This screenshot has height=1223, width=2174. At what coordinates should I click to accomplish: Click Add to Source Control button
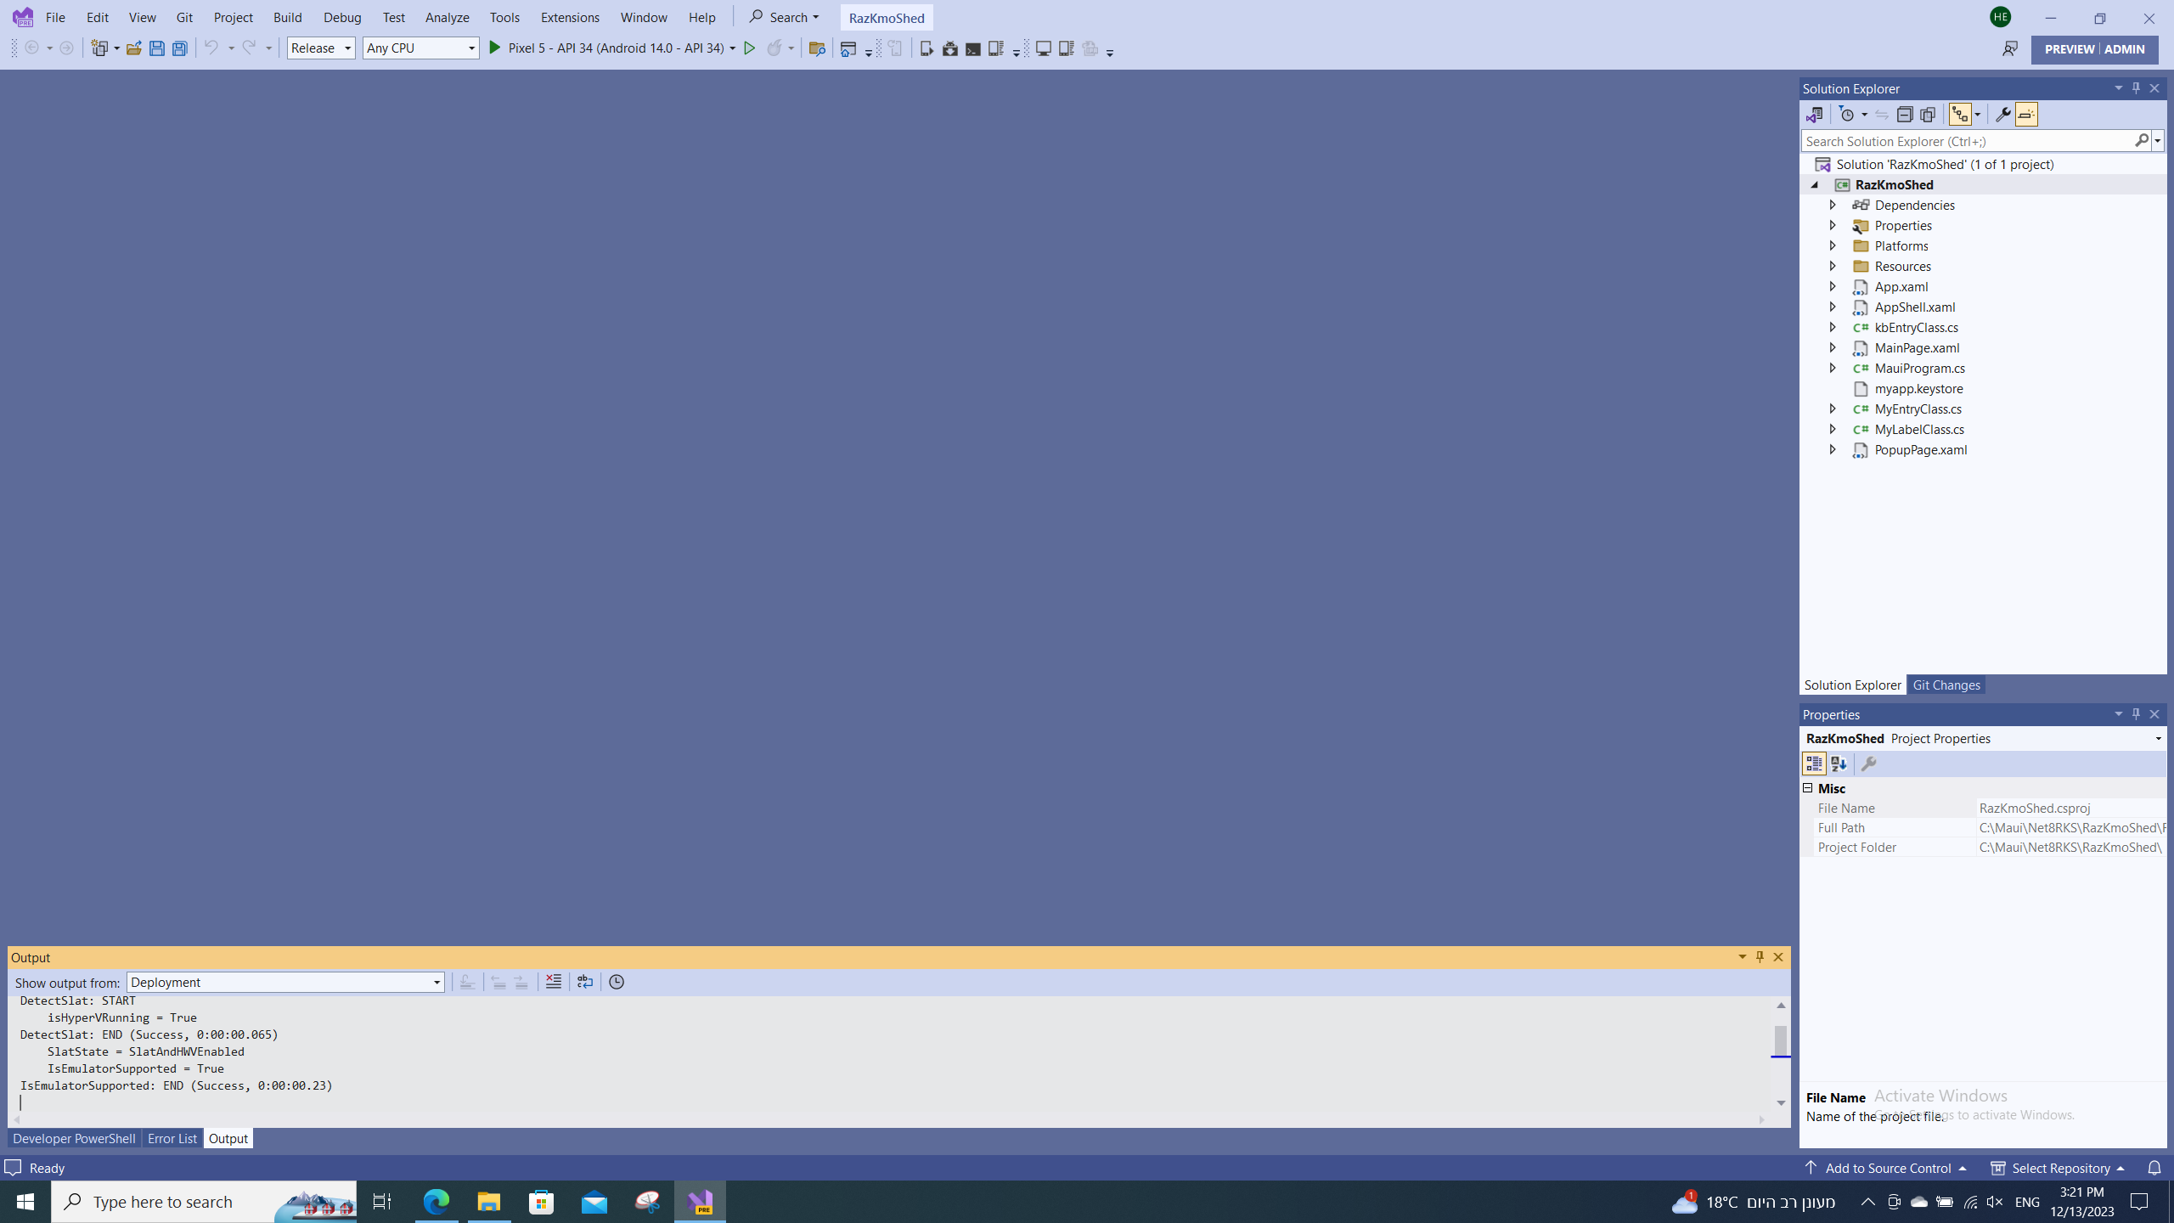tap(1887, 1168)
